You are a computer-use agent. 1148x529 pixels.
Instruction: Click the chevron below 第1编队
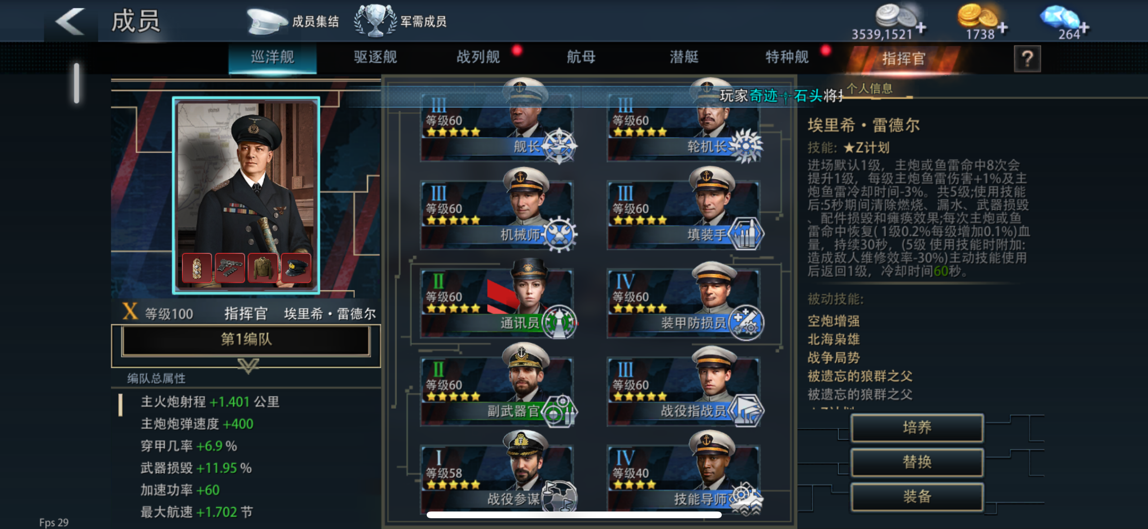(x=248, y=366)
